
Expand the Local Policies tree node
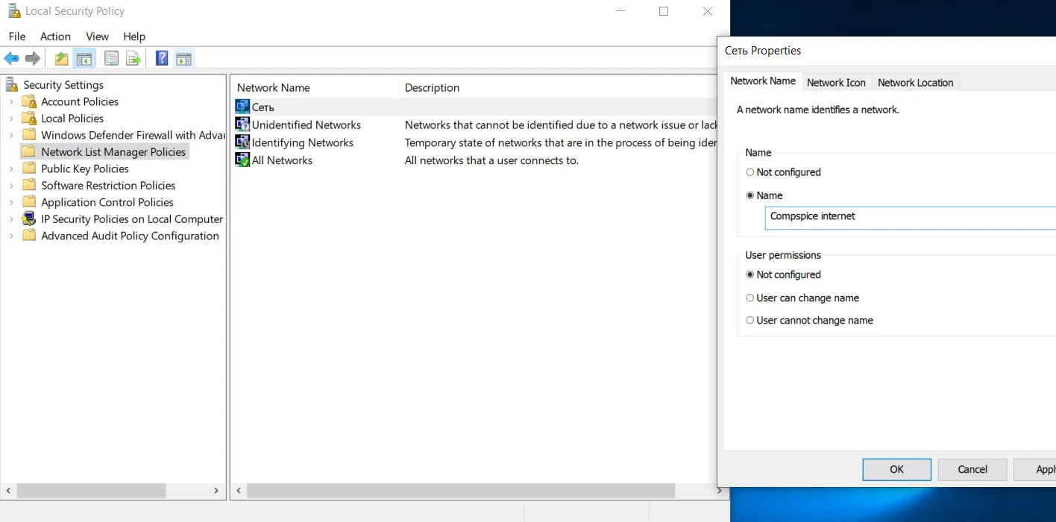pos(11,118)
